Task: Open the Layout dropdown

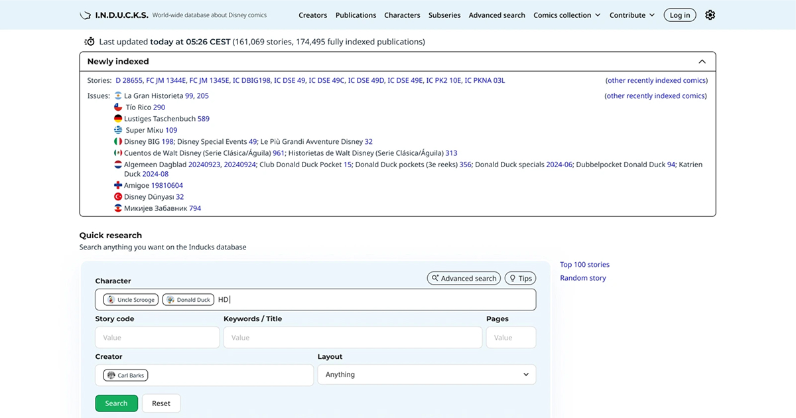Action: click(x=427, y=375)
